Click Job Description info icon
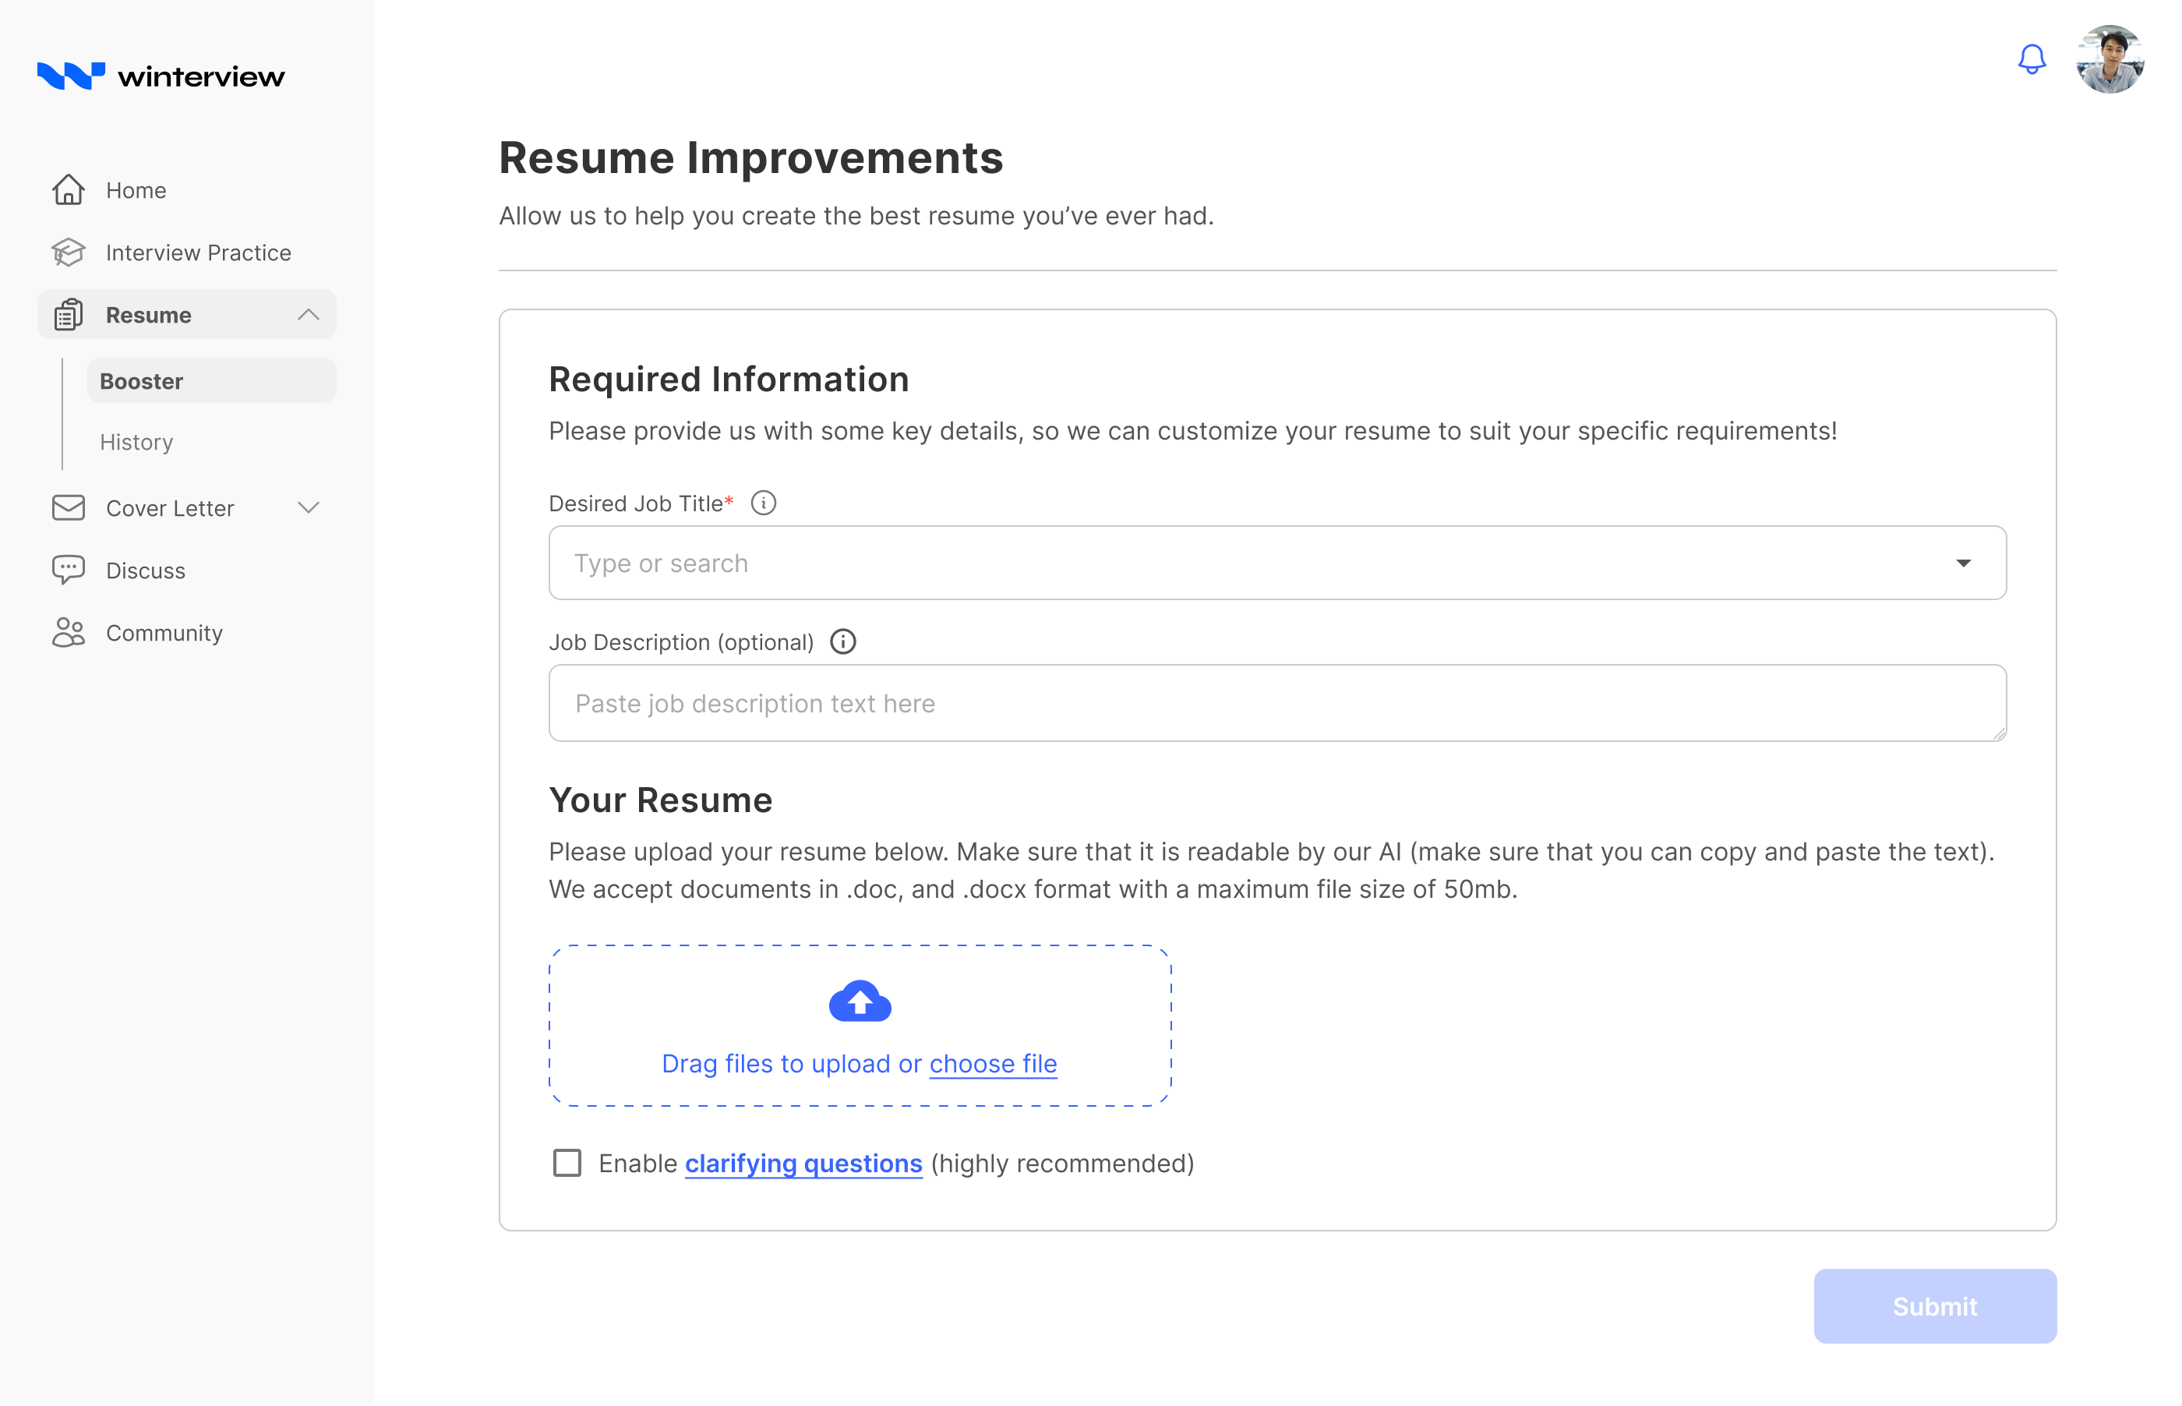2182x1406 pixels. [x=842, y=642]
